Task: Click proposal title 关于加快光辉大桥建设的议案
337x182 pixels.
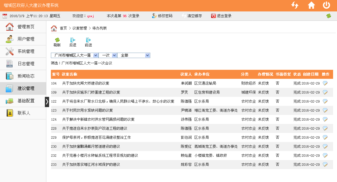Action: 86,83
